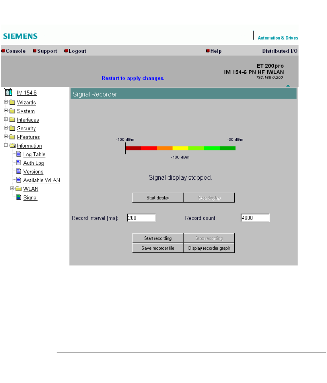Expand the WLAN subfolder node
The width and height of the screenshot is (327, 383).
coord(12,188)
